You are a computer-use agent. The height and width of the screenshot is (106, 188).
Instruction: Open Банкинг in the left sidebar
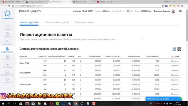[7, 58]
